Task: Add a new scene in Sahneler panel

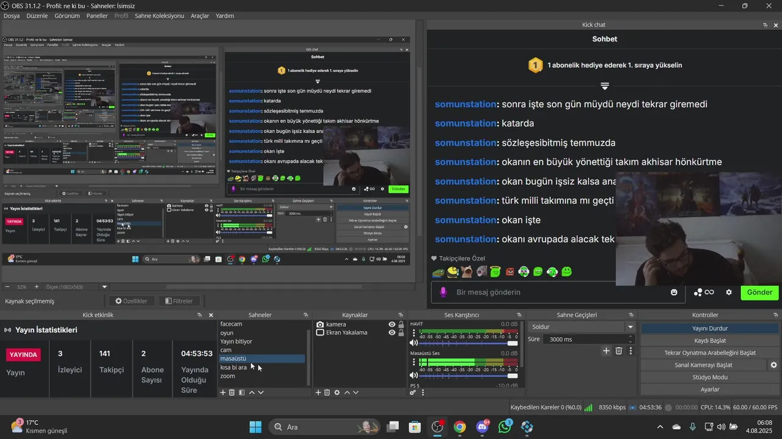Action: coord(223,393)
